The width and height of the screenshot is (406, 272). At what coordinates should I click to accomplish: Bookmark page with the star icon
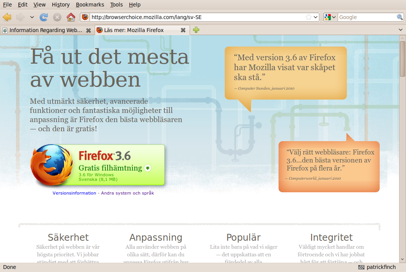click(309, 17)
